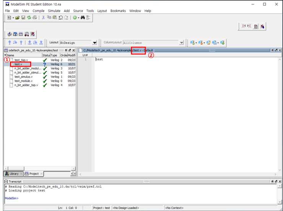The width and height of the screenshot is (283, 211).
Task: Open the Simulate menu
Action: pyautogui.click(x=54, y=11)
